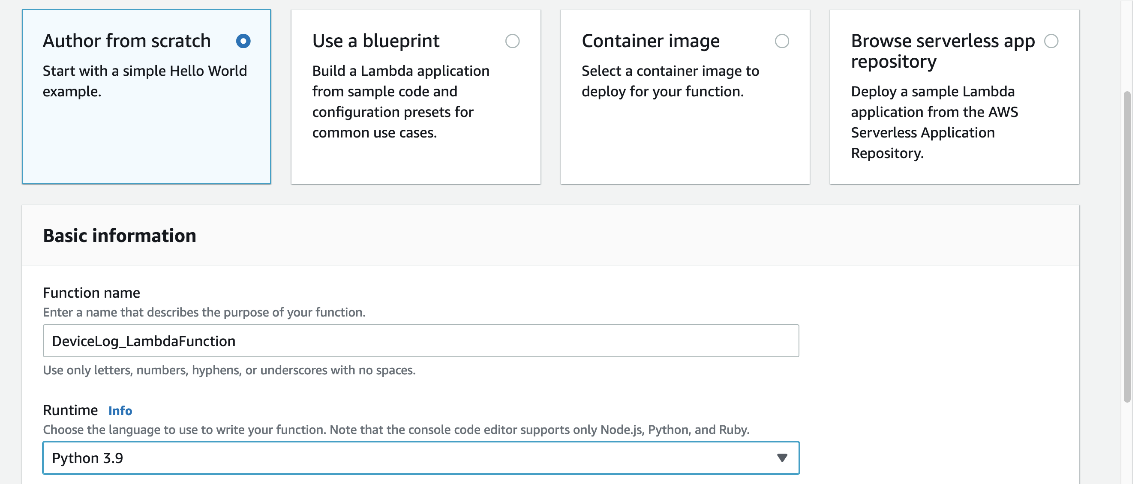Click the function name naming rules hint
1141x484 pixels.
pyautogui.click(x=229, y=370)
